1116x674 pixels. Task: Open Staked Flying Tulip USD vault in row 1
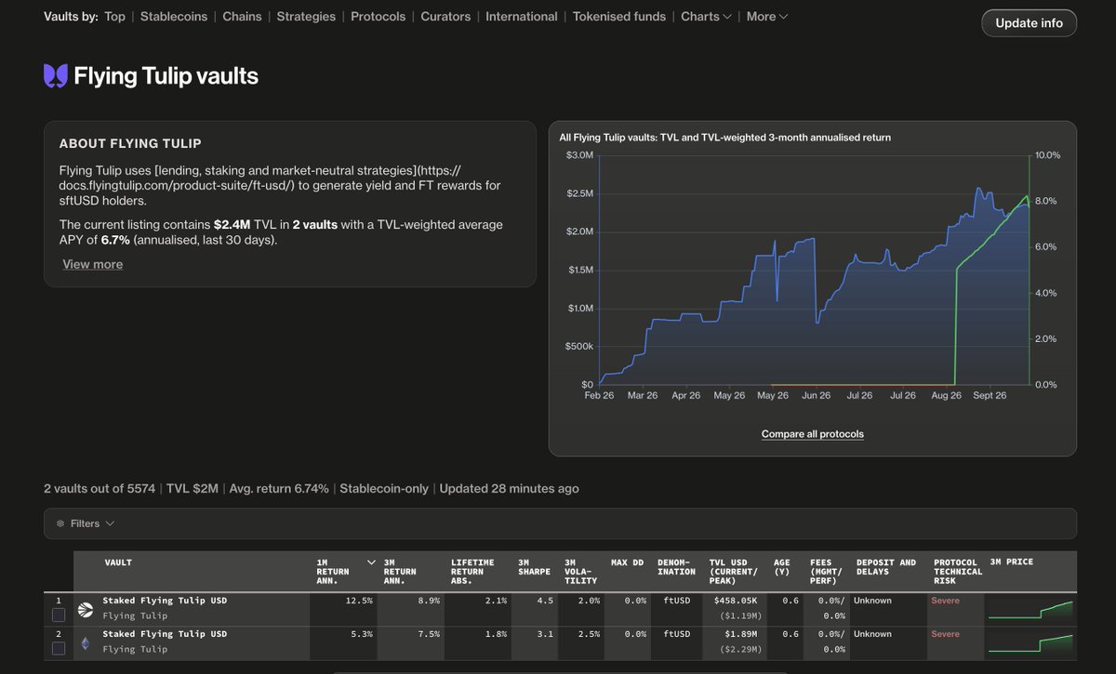pyautogui.click(x=165, y=601)
